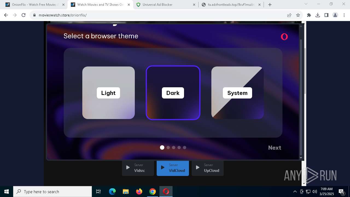Choose the VidCloud server
The image size is (350, 197).
[x=173, y=168]
